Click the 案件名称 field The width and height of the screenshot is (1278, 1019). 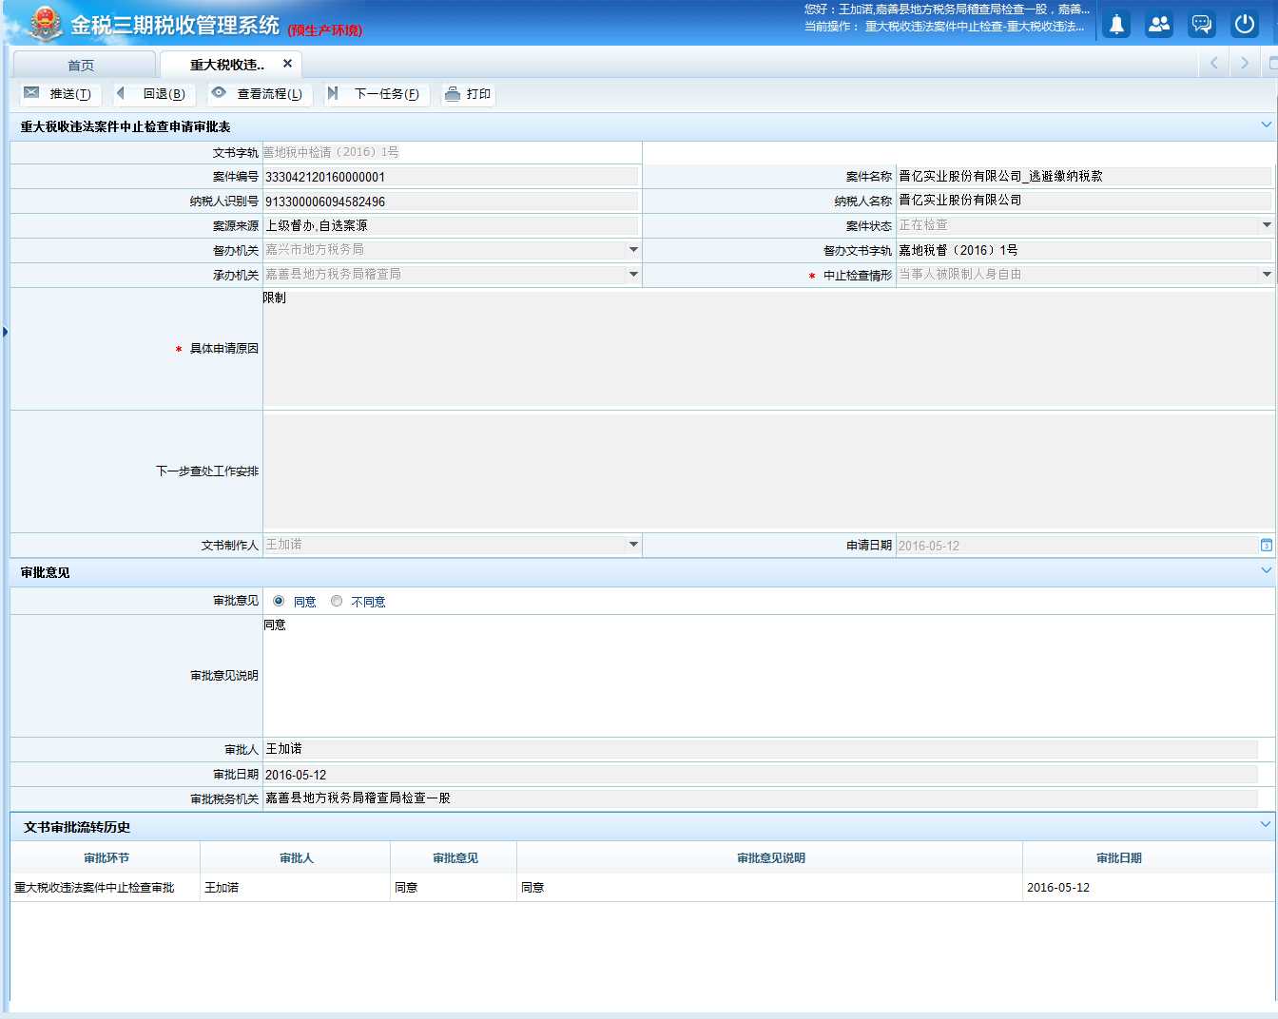point(1084,176)
